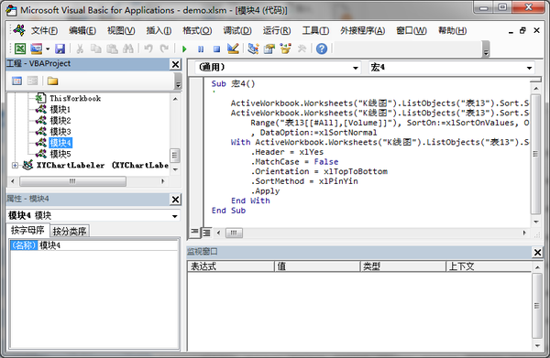The width and height of the screenshot is (550, 358).
Task: Restore the inner code window
Action: point(522,30)
